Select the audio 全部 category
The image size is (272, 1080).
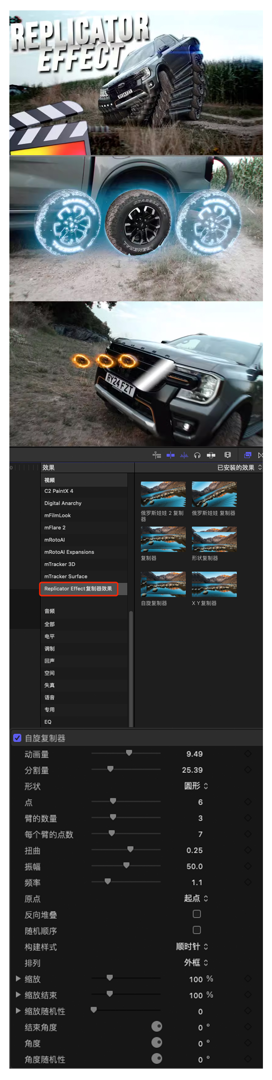[x=84, y=624]
